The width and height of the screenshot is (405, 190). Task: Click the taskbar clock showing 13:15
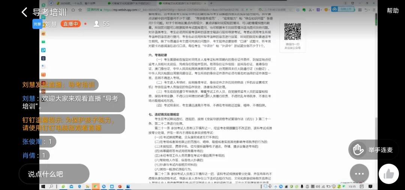click(352, 186)
